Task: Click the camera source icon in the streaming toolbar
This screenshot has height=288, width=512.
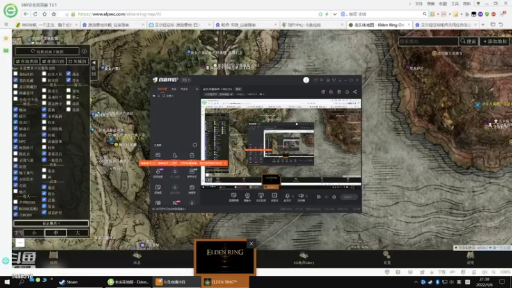Action: 247,196
